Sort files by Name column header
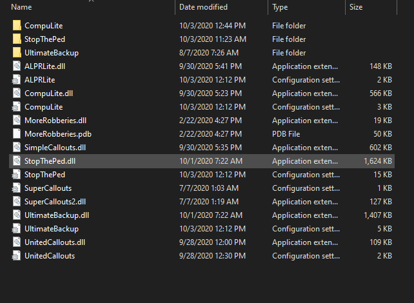 [x=22, y=7]
